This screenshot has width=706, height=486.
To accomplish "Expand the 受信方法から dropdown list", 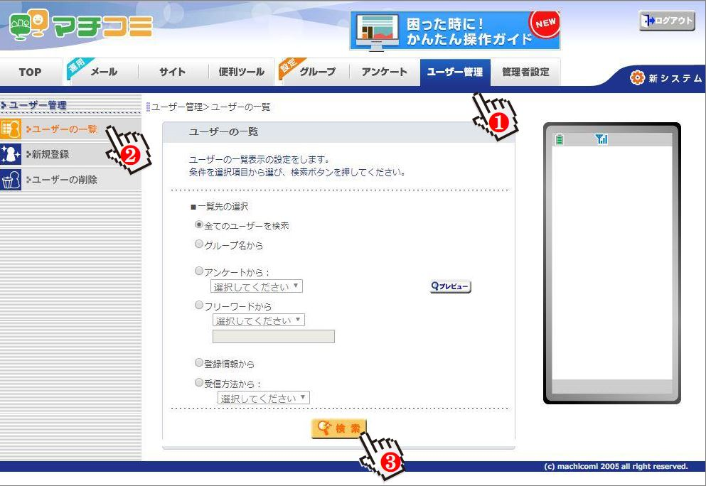I will pyautogui.click(x=264, y=399).
